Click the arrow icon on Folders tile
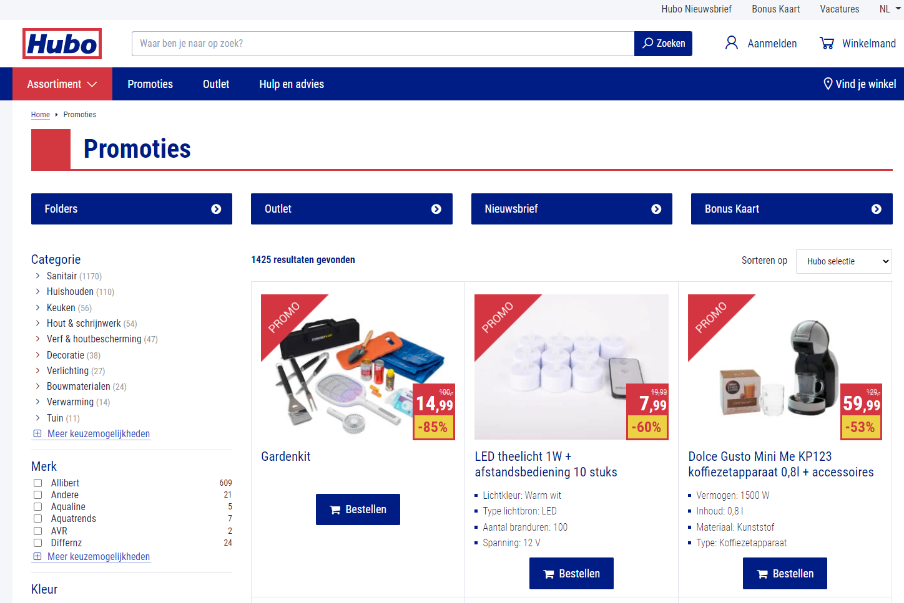Viewport: 904px width, 603px height. pyautogui.click(x=216, y=209)
